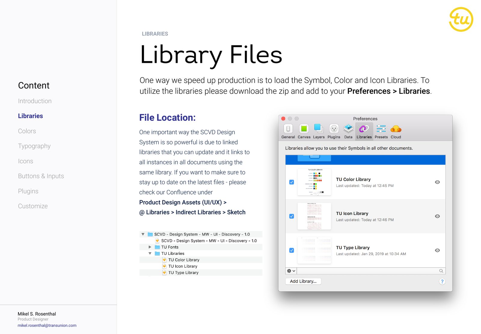This screenshot has height=334, width=481.
Task: Open the Presets preferences pane
Action: [x=381, y=131]
